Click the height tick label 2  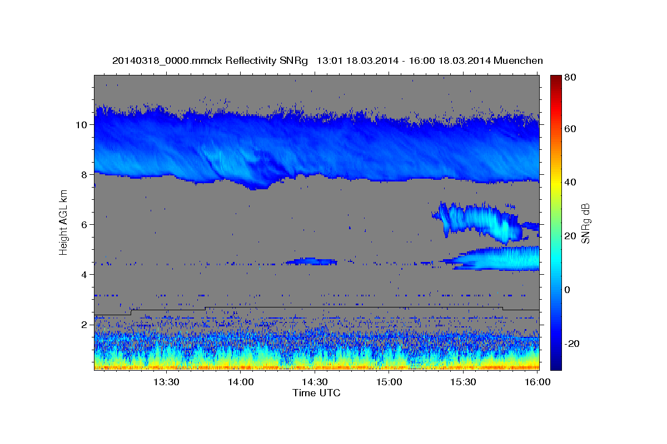[x=84, y=325]
